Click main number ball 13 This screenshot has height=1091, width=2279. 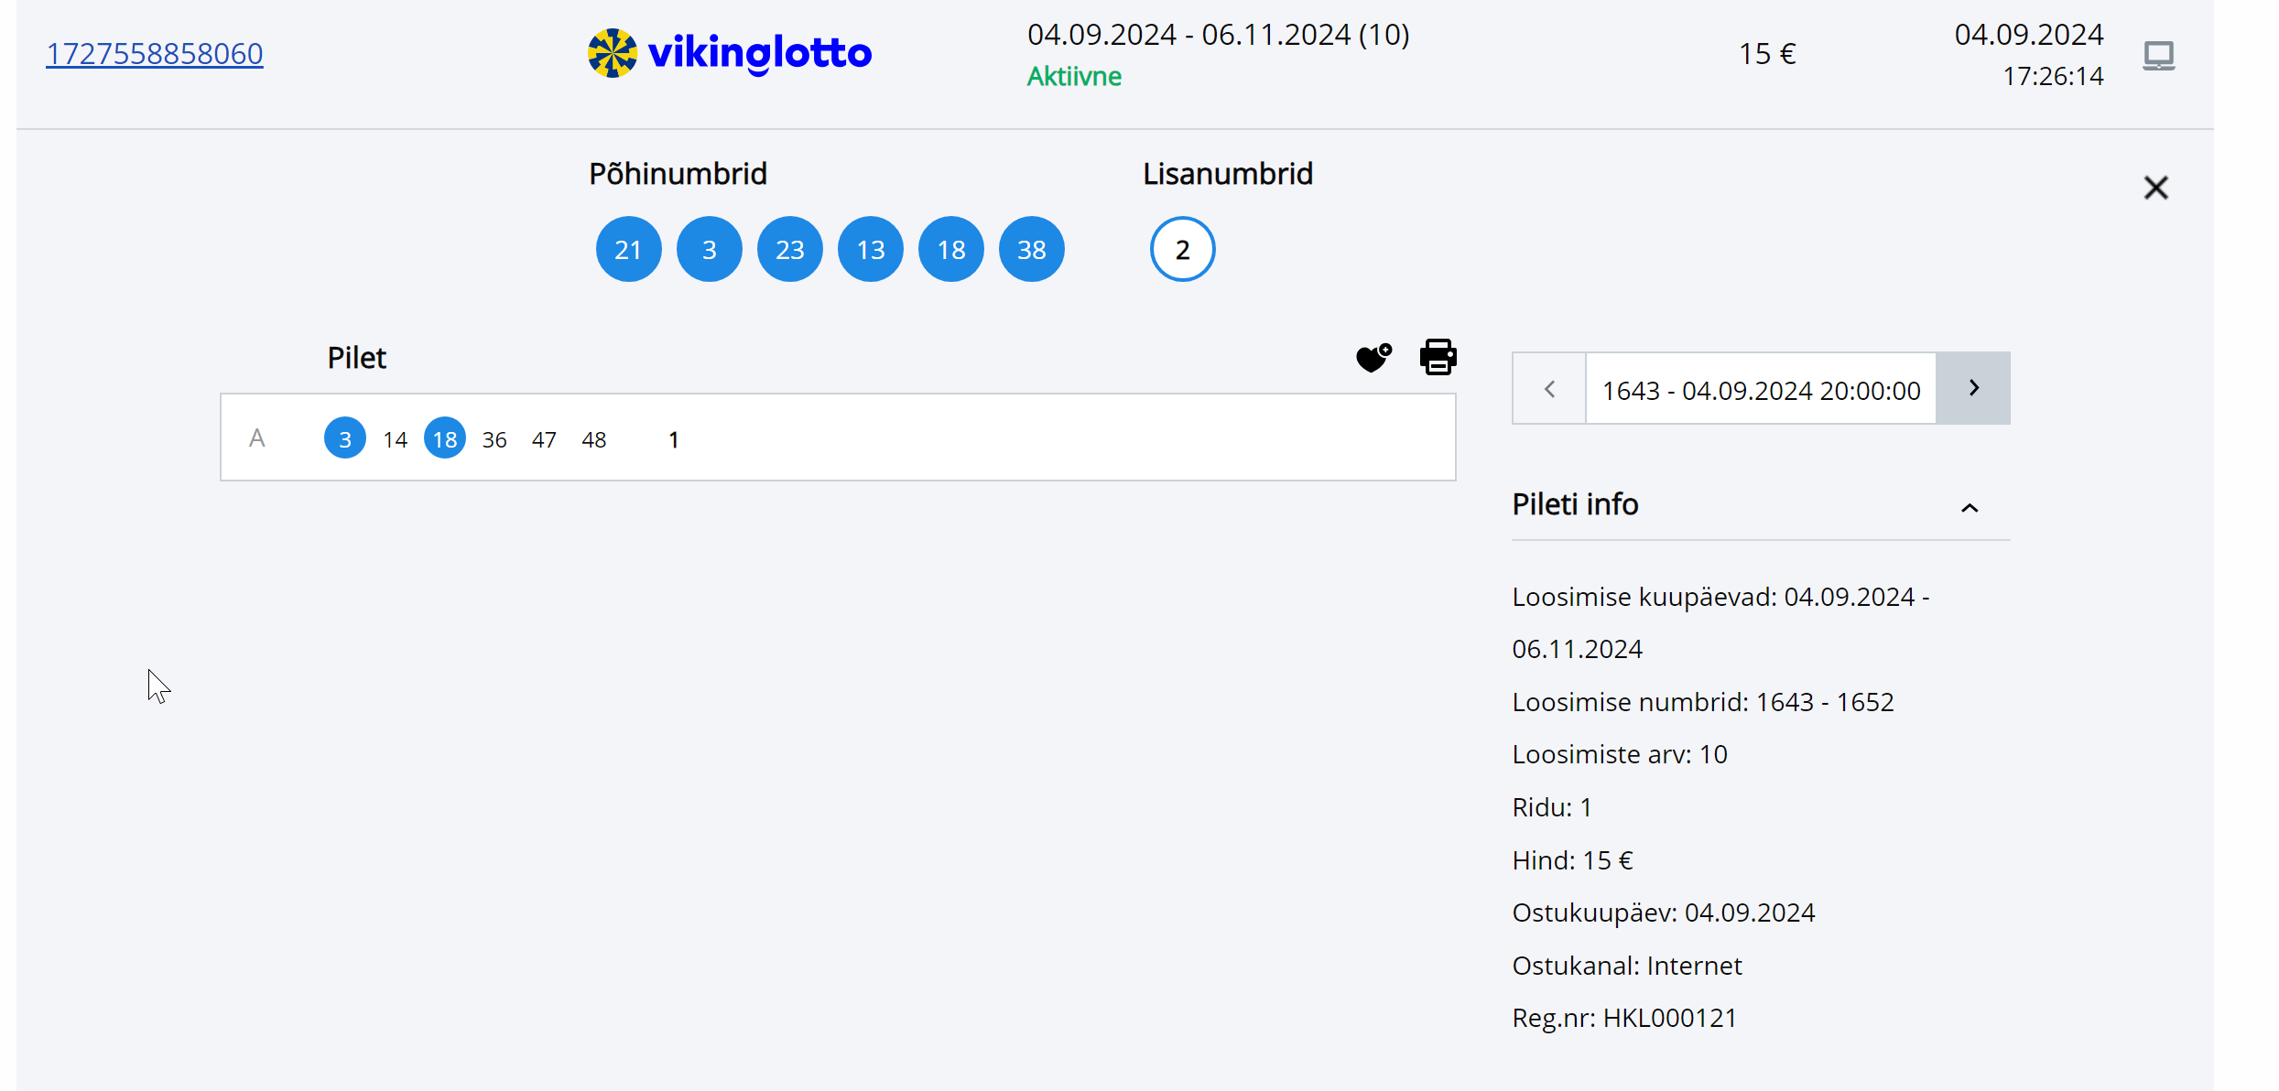pyautogui.click(x=870, y=249)
